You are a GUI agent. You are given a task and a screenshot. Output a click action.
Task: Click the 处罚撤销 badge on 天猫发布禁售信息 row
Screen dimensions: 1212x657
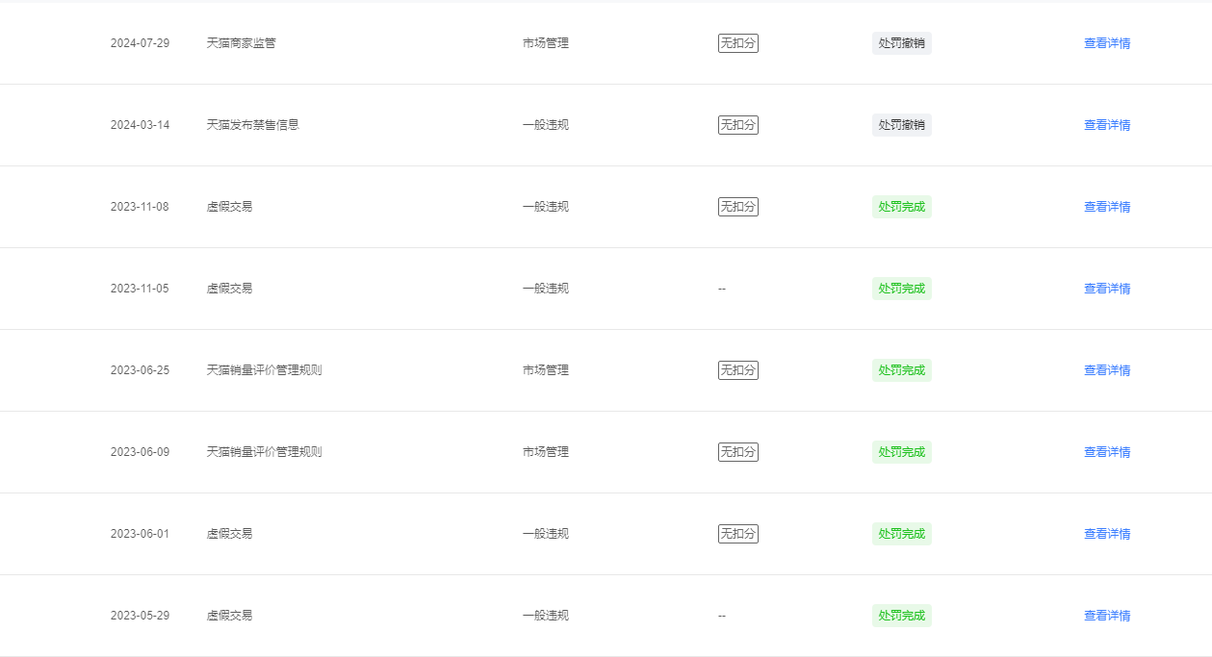click(x=902, y=125)
